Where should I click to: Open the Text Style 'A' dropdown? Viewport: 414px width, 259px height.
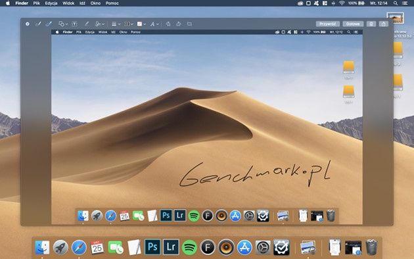(154, 24)
